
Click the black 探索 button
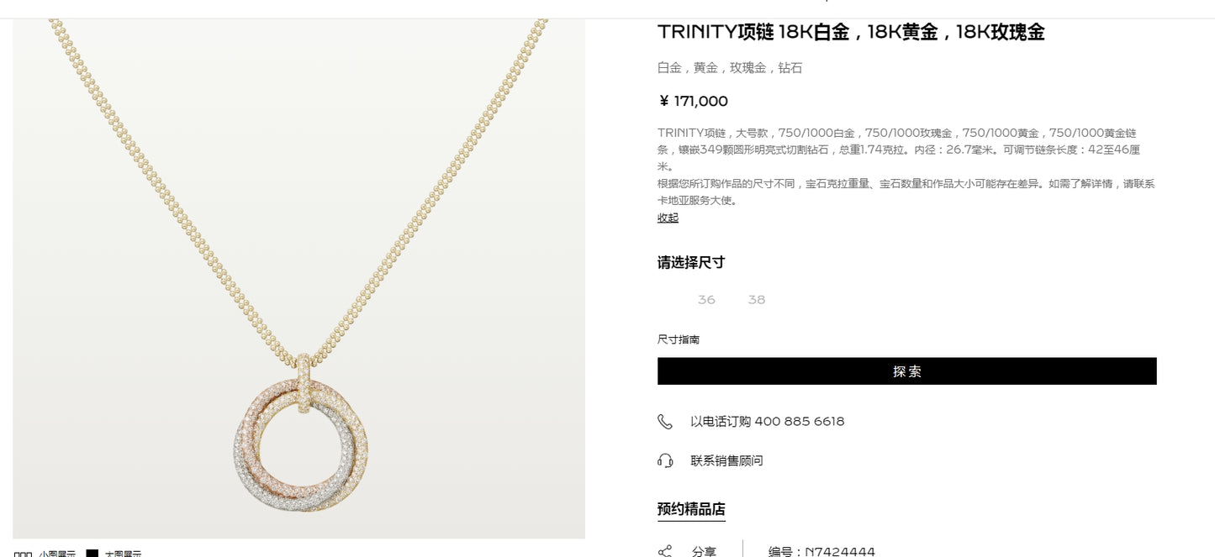907,371
